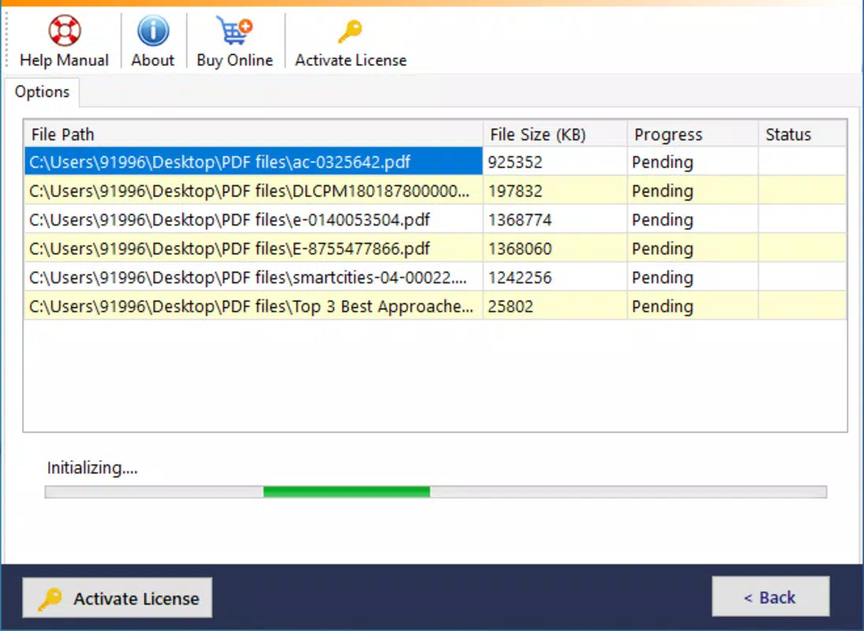Click file size value 197832
This screenshot has width=864, height=631.
(x=515, y=191)
